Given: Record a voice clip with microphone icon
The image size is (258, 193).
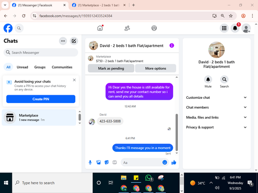Looking at the screenshot, I should tap(90, 162).
